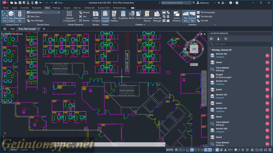This screenshot has width=273, height=153.
Task: Open the Manage ribbon tab
Action: click(x=56, y=8)
